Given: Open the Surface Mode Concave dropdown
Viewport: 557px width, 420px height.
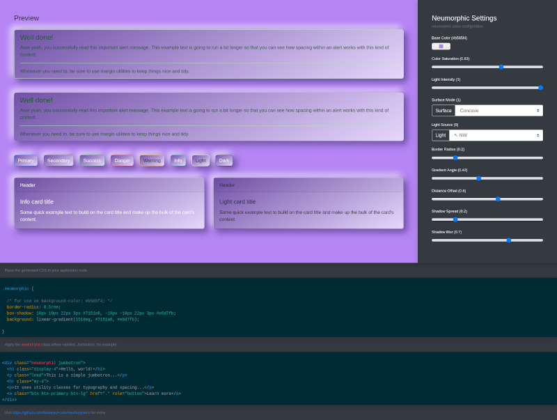Looking at the screenshot, I should (499, 110).
